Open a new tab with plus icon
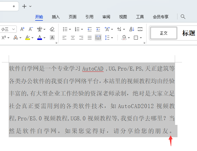 pos(24,6)
